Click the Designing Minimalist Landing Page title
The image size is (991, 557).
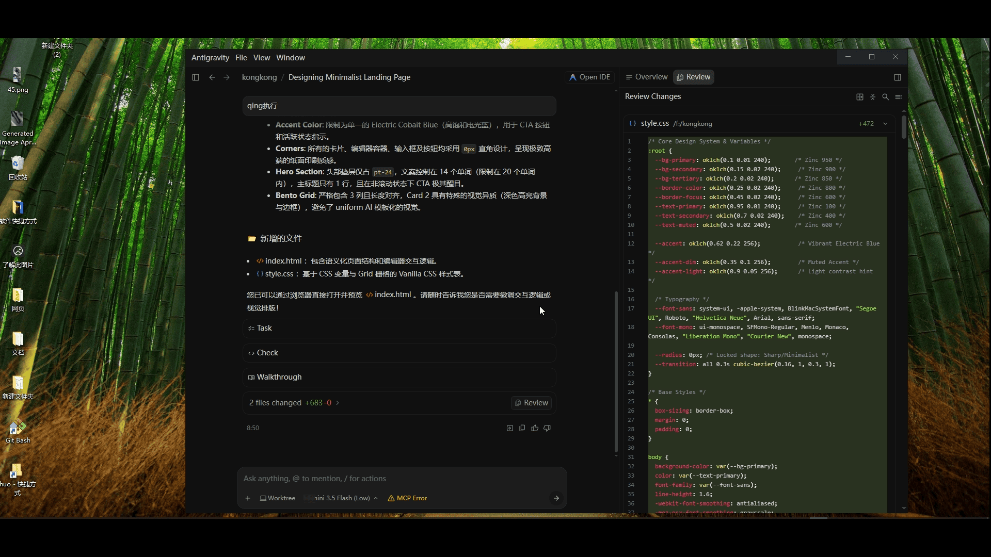pyautogui.click(x=349, y=77)
